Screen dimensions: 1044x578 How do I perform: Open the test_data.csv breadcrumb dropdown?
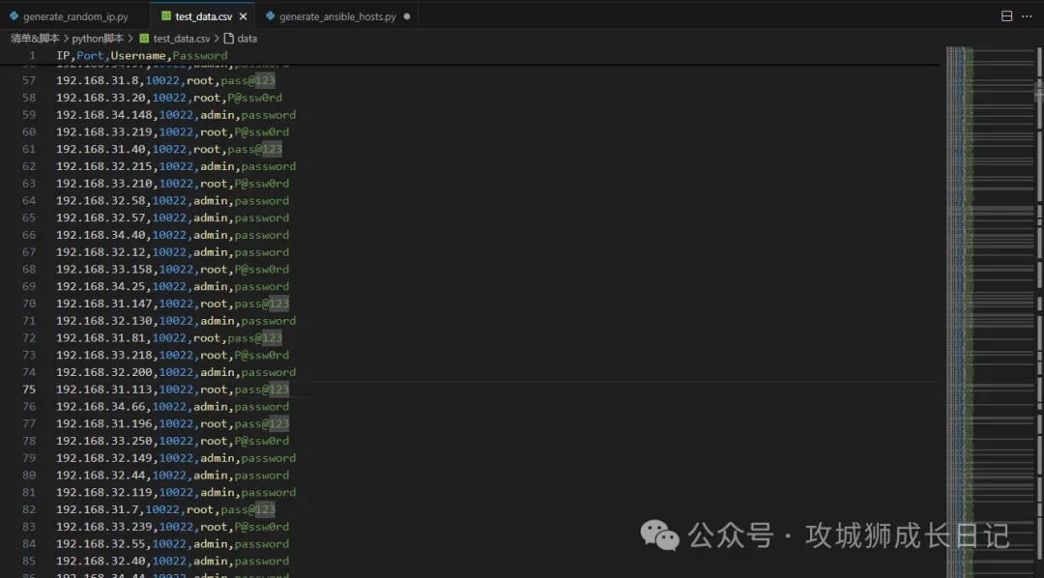click(182, 39)
